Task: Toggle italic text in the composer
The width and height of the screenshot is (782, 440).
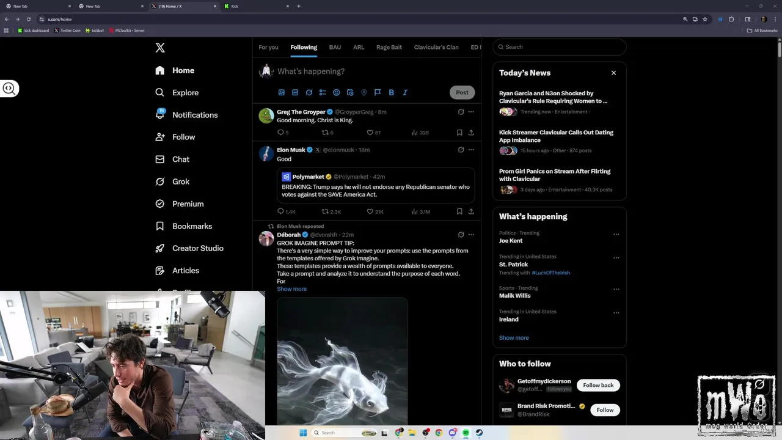Action: tap(405, 92)
